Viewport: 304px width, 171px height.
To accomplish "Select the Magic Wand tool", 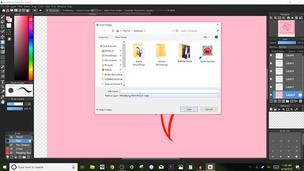I will point(2,67).
